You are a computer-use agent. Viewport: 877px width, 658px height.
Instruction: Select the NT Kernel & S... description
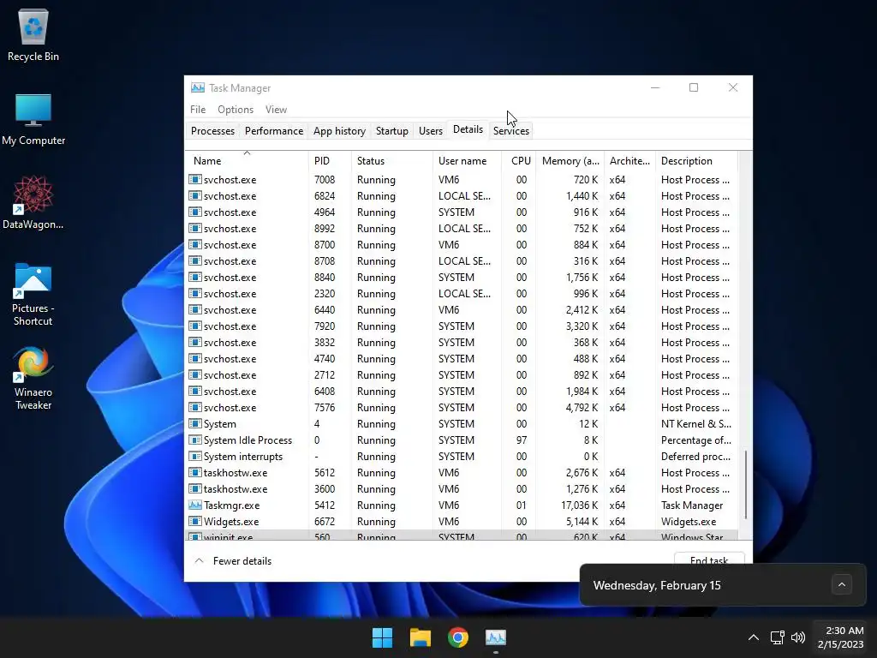(695, 424)
